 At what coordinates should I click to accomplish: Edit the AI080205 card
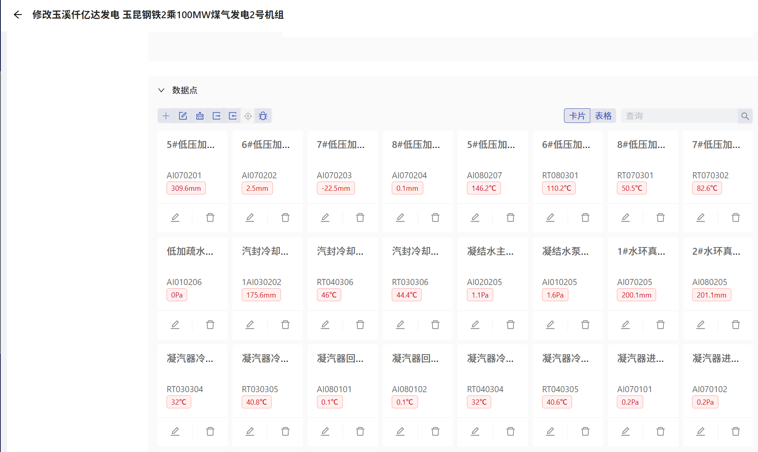pyautogui.click(x=701, y=325)
